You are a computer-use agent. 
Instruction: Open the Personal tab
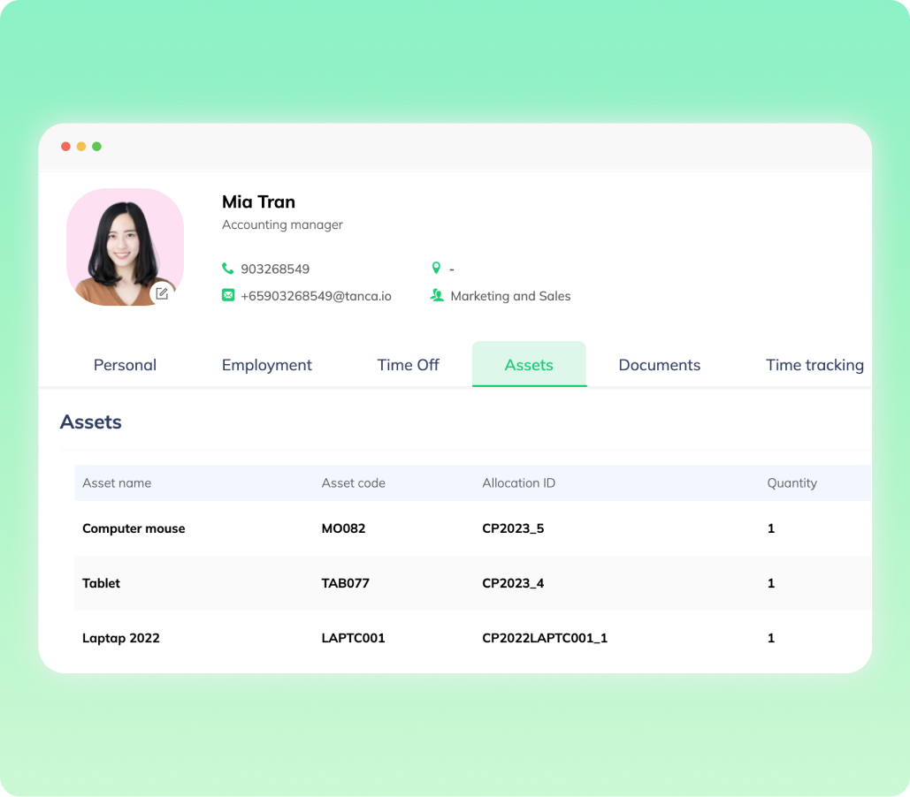tap(125, 365)
